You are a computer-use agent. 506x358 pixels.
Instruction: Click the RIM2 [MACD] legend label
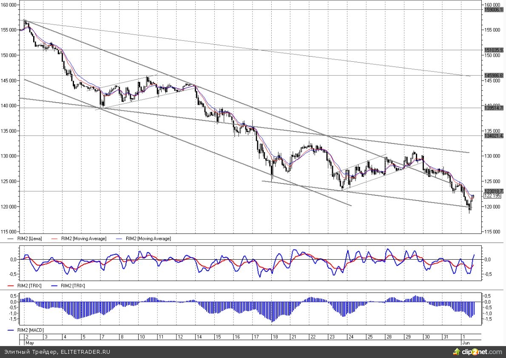[31, 330]
